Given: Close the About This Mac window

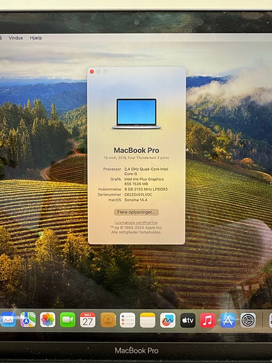Looking at the screenshot, I should click(x=92, y=72).
